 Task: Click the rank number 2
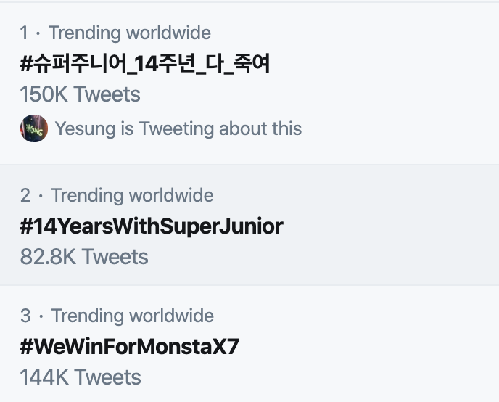point(25,195)
